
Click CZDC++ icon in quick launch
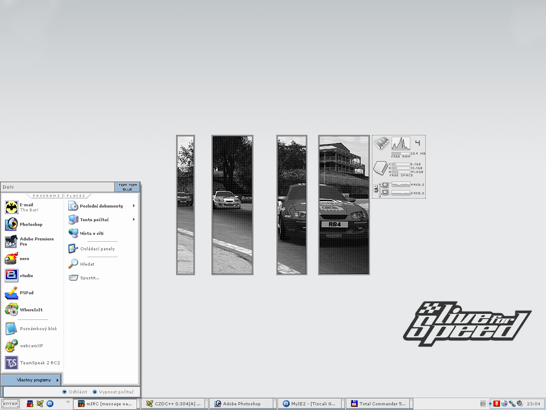point(40,404)
